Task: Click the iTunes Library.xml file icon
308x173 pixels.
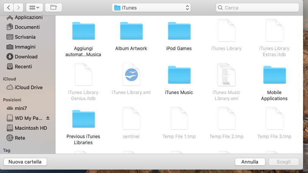Action: coord(131,74)
